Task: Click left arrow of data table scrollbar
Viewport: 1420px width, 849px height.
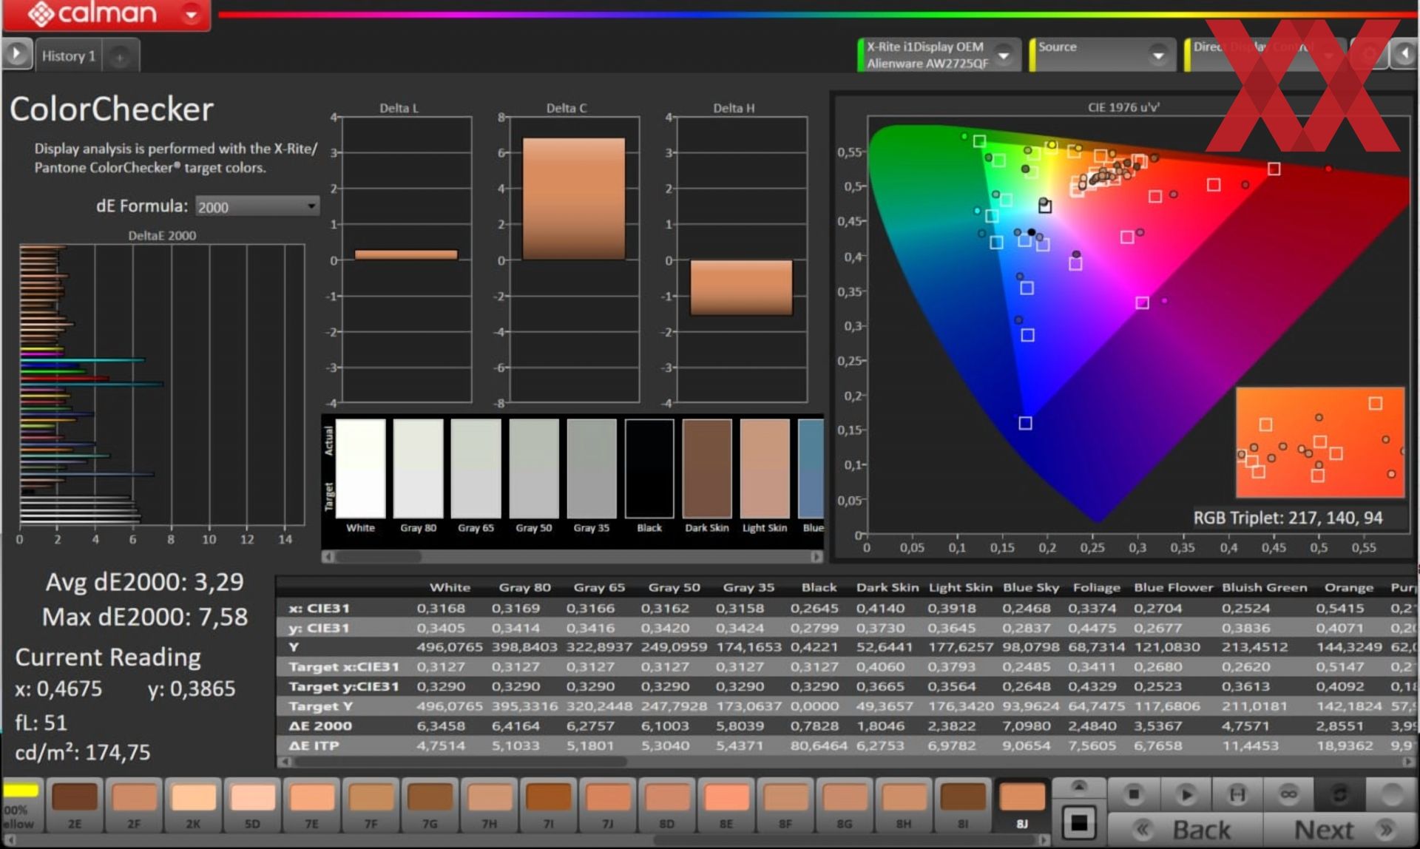Action: pyautogui.click(x=284, y=761)
